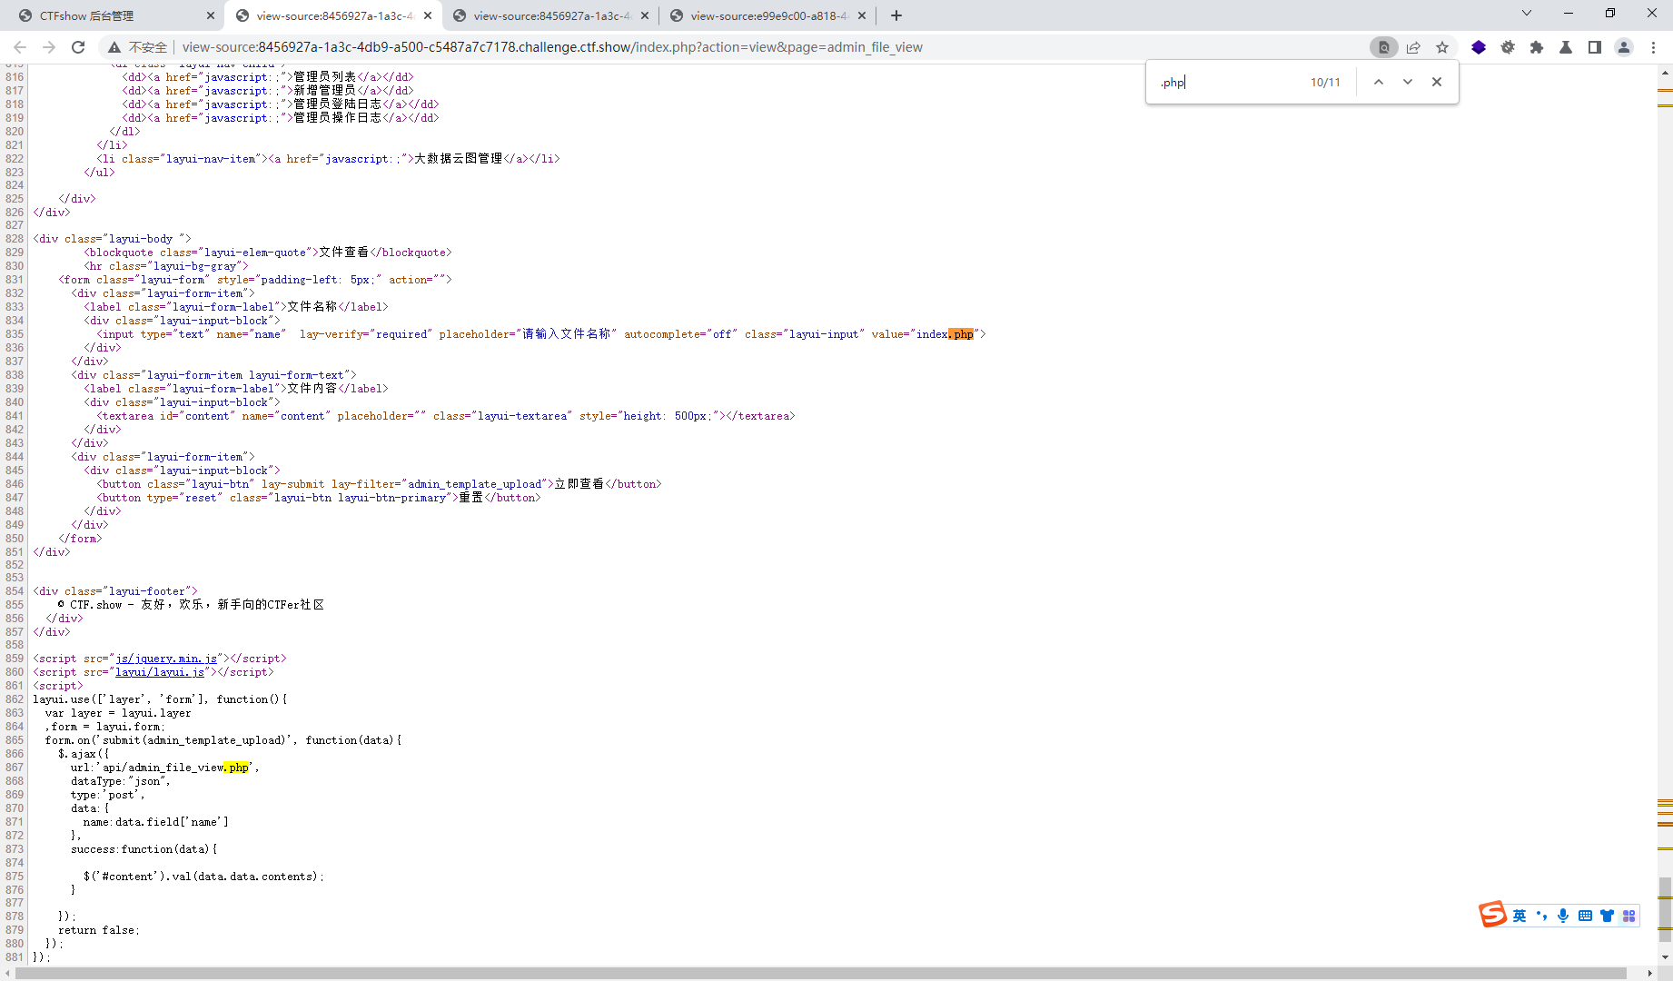Click the orange highlighted .php in index.php
1673x981 pixels.
coord(961,334)
